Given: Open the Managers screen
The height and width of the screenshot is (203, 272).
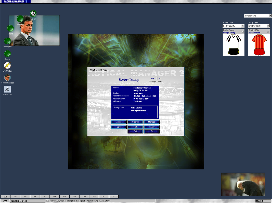Looking at the screenshot, I should coord(7,41).
